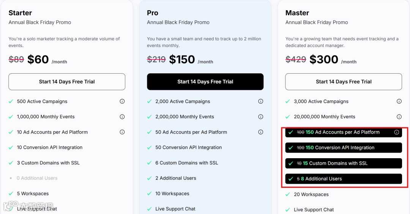Viewport: 410px width, 214px height.
Task: Show info for 3,000 Active Campaigns
Action: (399, 101)
